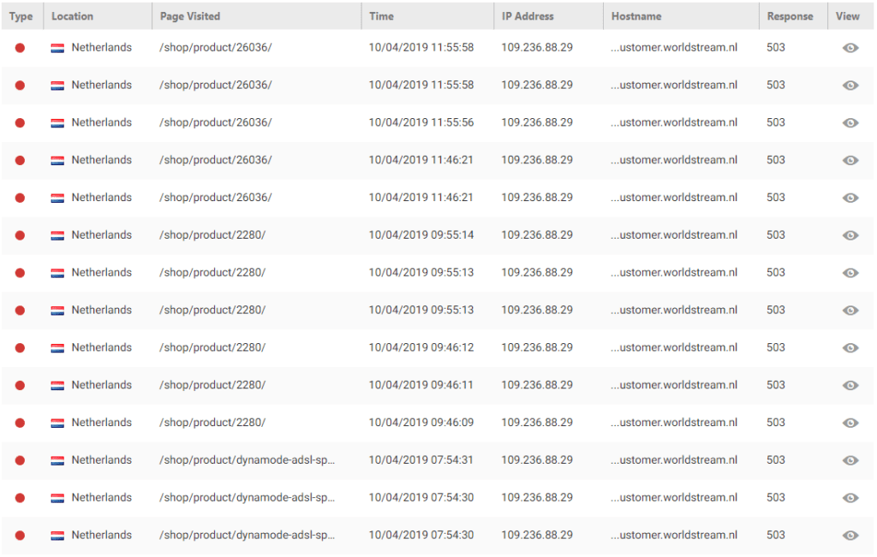877x557 pixels.
Task: Click the red type indicator on the dynamode row
Action: click(x=19, y=459)
